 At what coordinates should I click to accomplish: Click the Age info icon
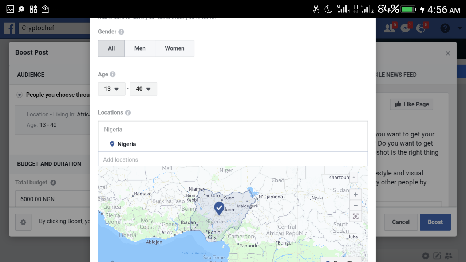click(113, 74)
